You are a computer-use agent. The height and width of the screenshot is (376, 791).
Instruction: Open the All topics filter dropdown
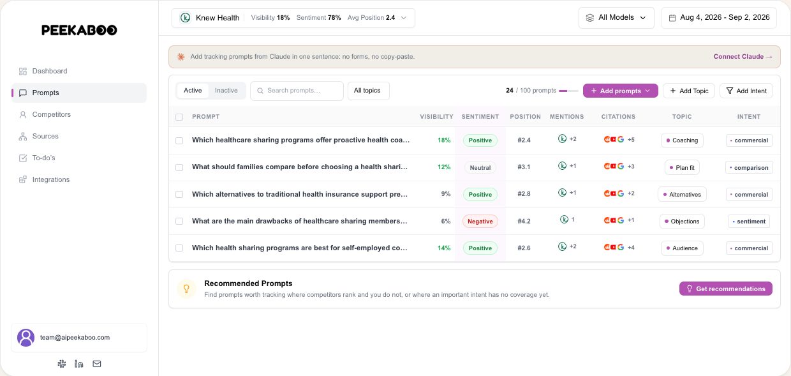[369, 91]
